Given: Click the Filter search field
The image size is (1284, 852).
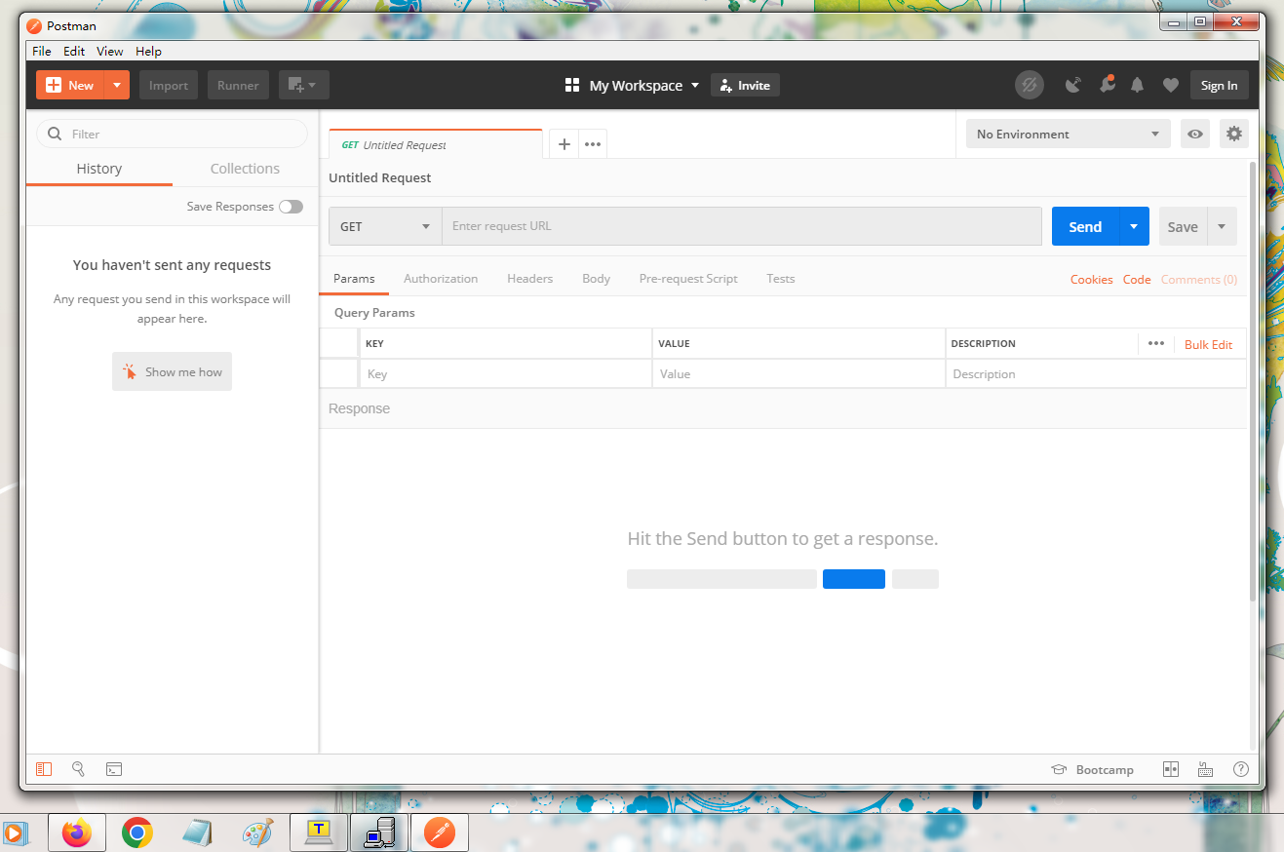Looking at the screenshot, I should tap(172, 134).
